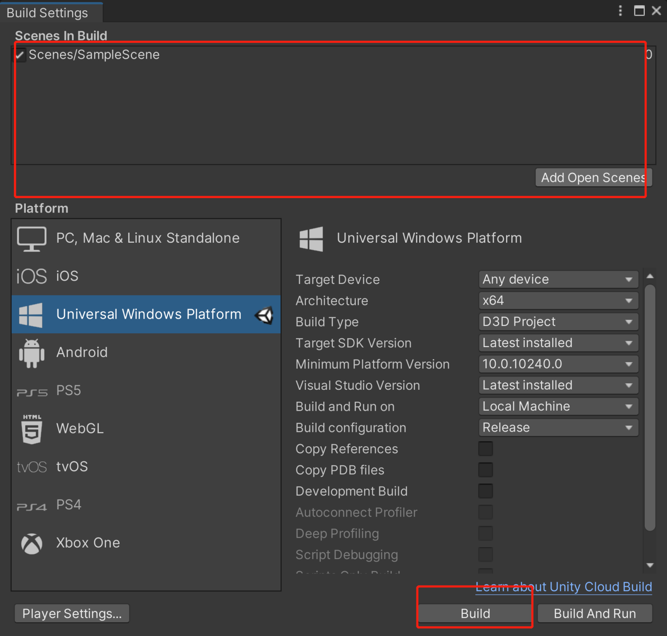Screen dimensions: 667x636
Task: Click the Development Build label
Action: (351, 491)
